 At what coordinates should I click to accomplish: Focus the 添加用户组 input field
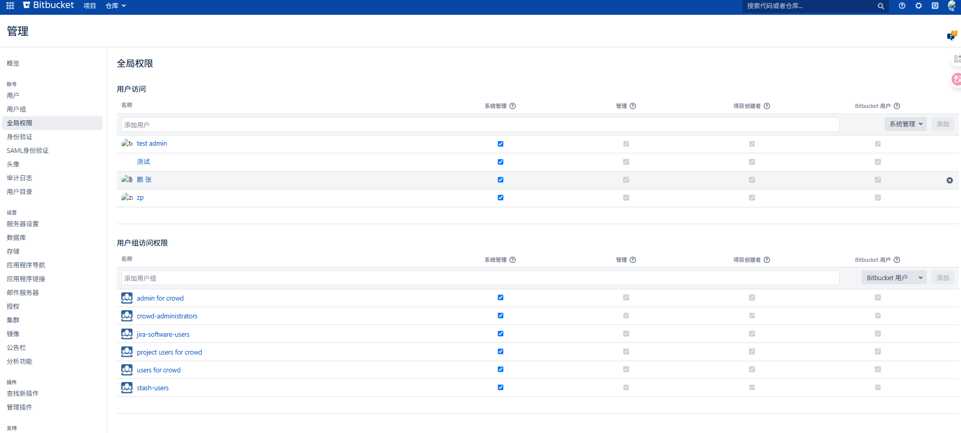click(x=479, y=278)
